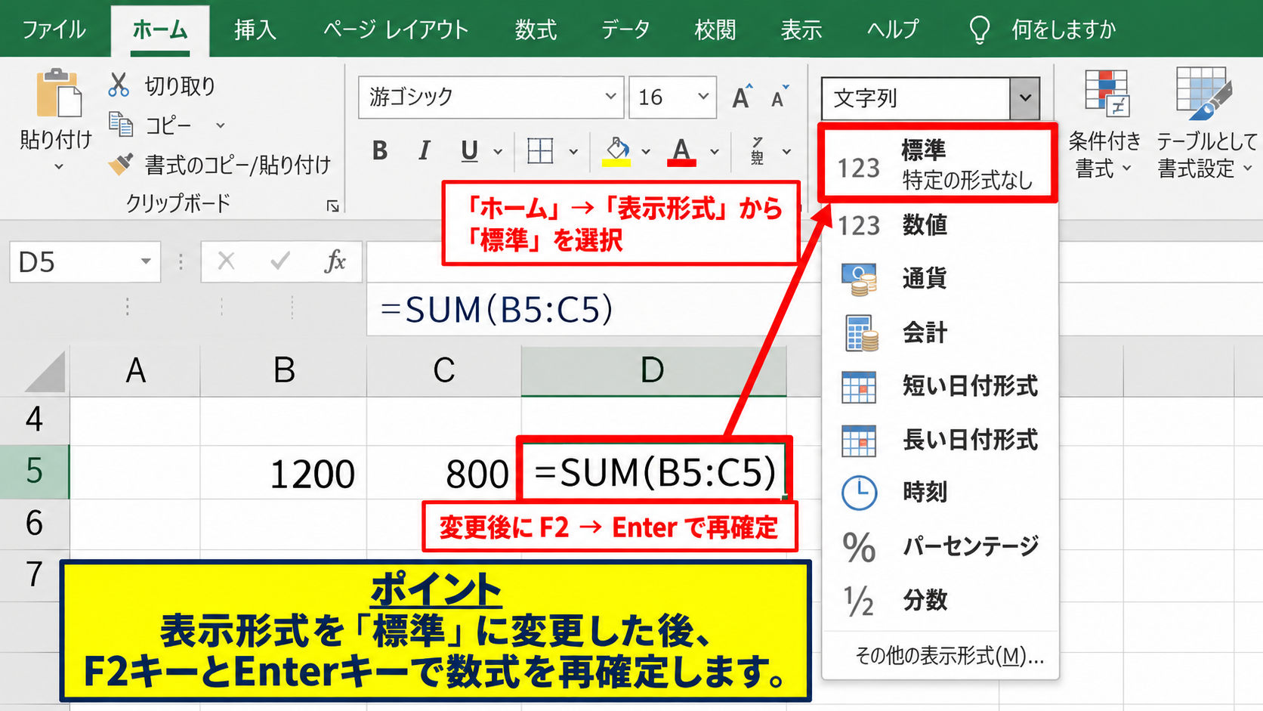Confirm formula entry with checkmark icon
This screenshot has width=1263, height=711.
(280, 261)
